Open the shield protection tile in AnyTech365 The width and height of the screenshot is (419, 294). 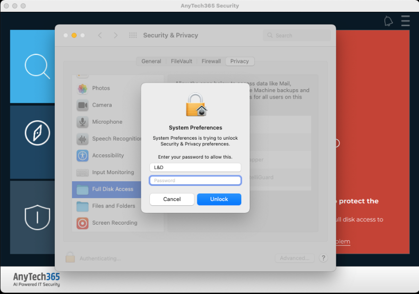point(32,218)
